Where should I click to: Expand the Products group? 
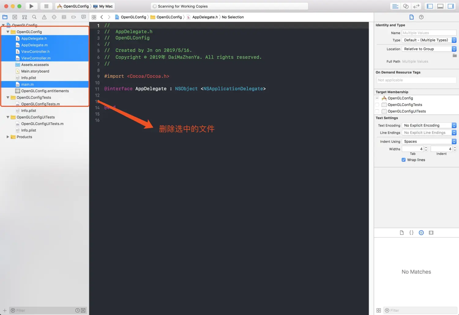pos(8,137)
